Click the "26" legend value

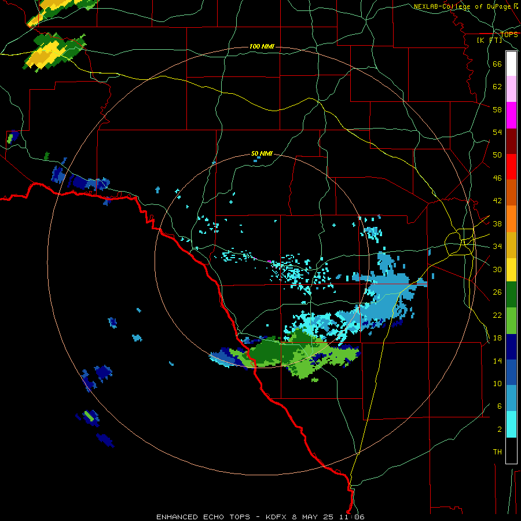[x=497, y=292]
